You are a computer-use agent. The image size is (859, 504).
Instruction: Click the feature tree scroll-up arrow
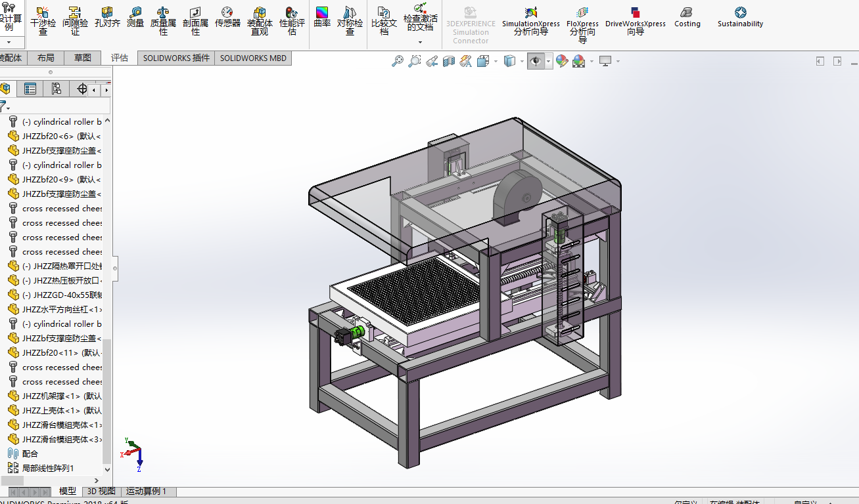click(x=107, y=121)
